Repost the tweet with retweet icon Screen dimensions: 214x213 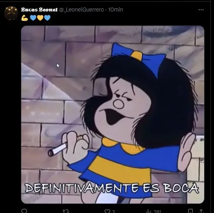coord(66,211)
